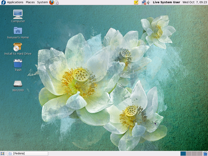Click the volume speaker icon
The width and height of the screenshot is (208, 156).
tap(148, 2)
